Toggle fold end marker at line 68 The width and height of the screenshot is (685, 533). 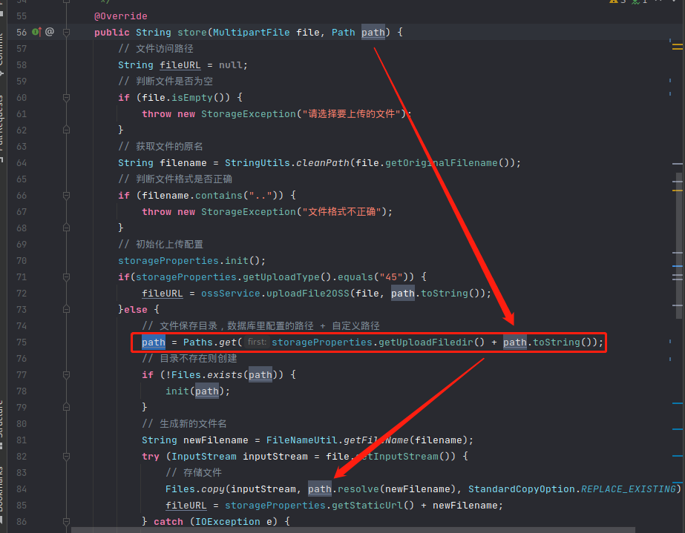pyautogui.click(x=66, y=228)
